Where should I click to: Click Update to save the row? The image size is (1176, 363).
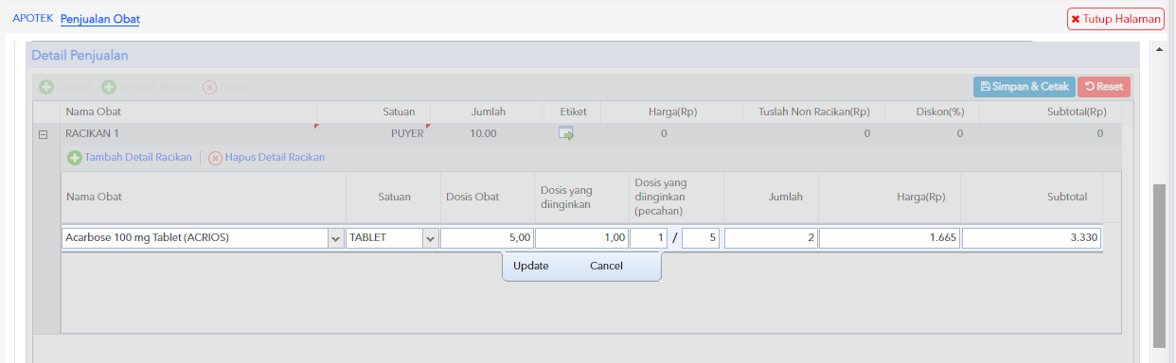pyautogui.click(x=530, y=266)
